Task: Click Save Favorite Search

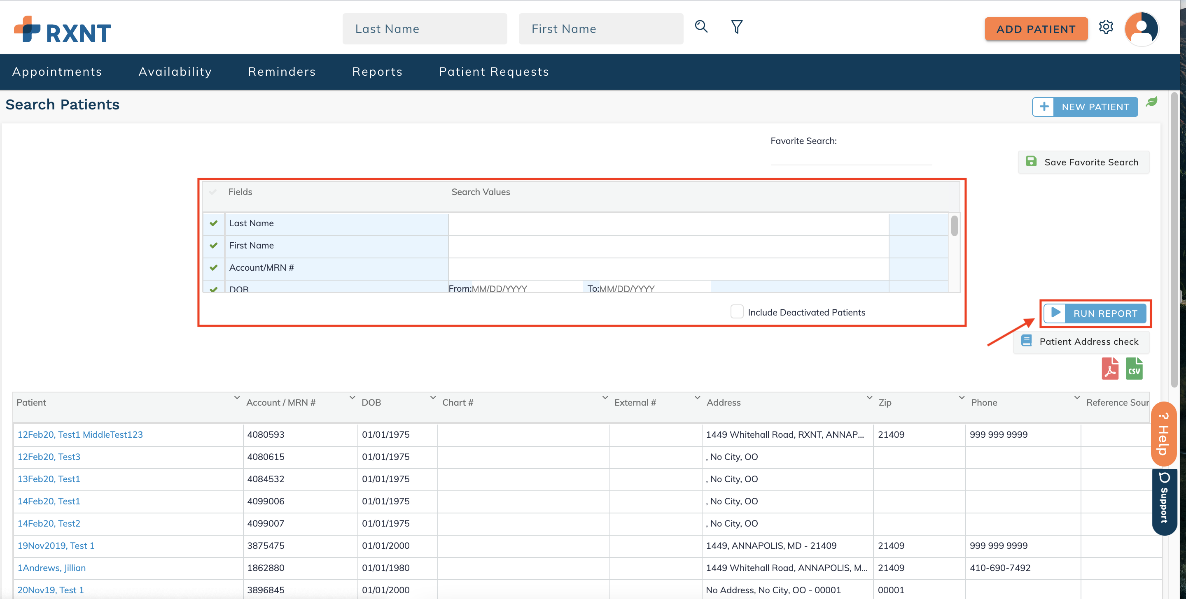Action: tap(1083, 162)
